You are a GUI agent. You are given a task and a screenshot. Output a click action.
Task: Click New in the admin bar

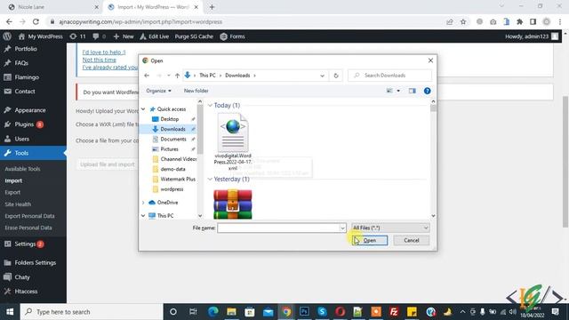click(124, 36)
